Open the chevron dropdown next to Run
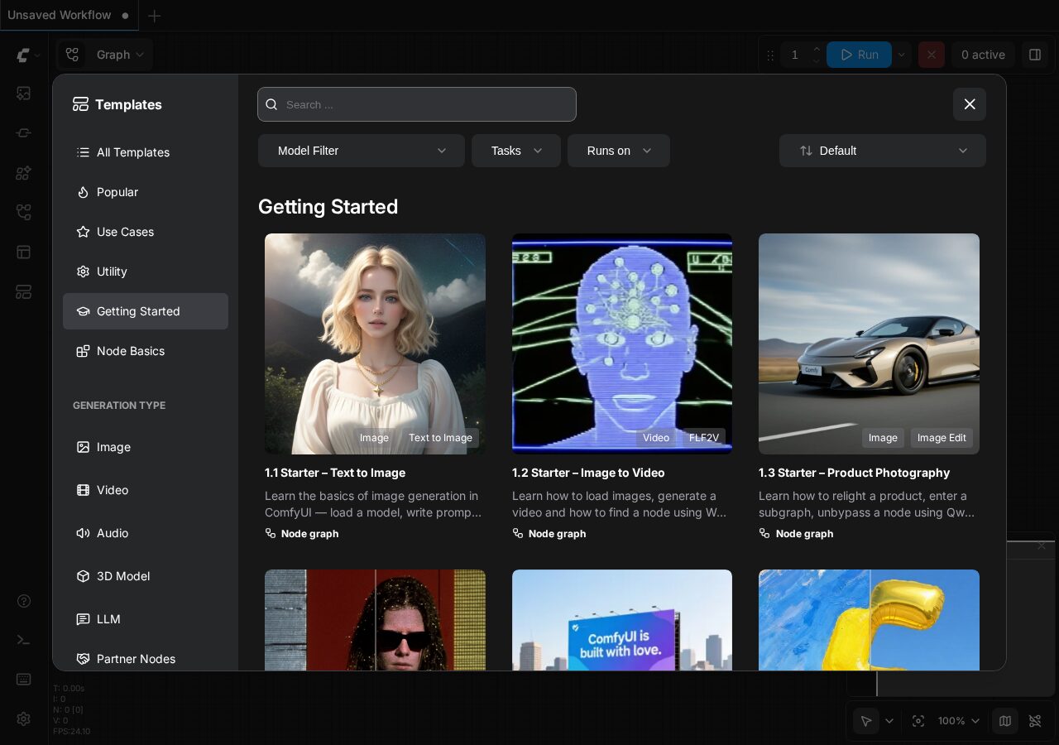1059x745 pixels. tap(902, 55)
